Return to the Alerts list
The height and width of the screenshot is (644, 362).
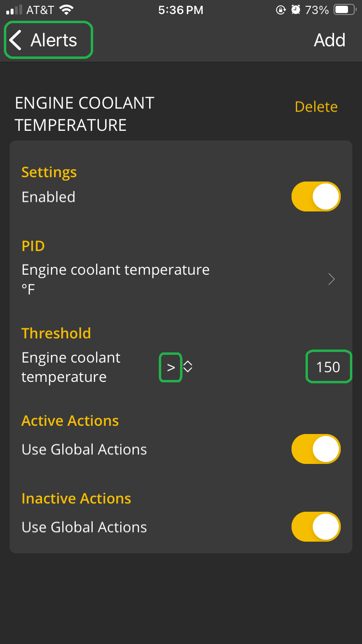click(47, 40)
